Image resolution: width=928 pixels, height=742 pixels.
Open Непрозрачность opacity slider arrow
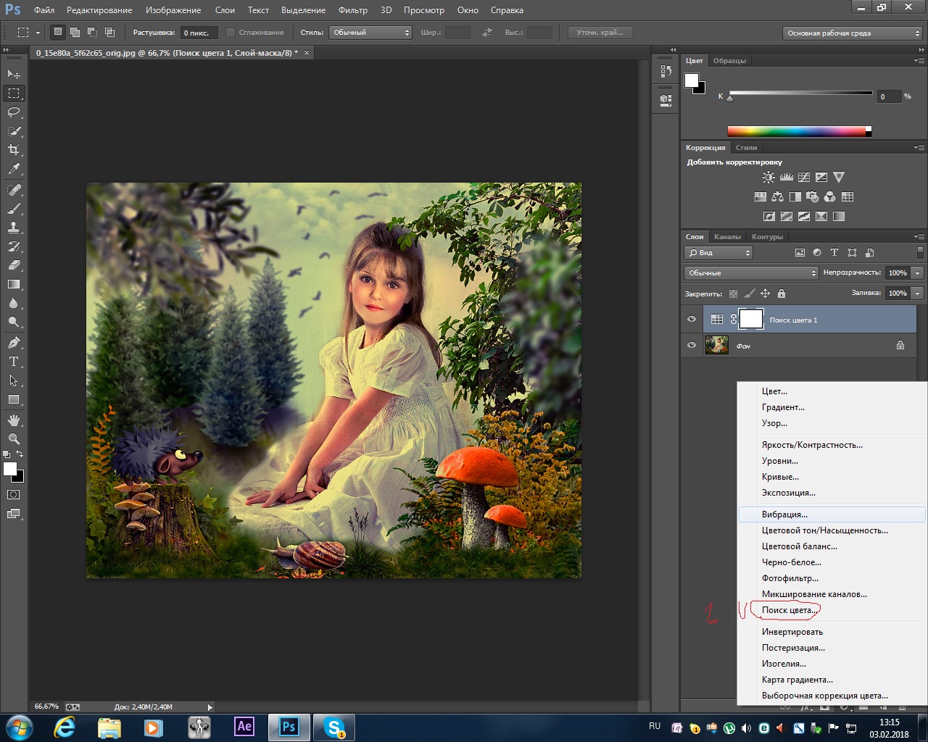click(x=918, y=273)
